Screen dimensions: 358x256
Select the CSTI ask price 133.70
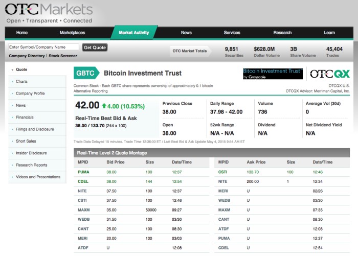[x=253, y=172]
